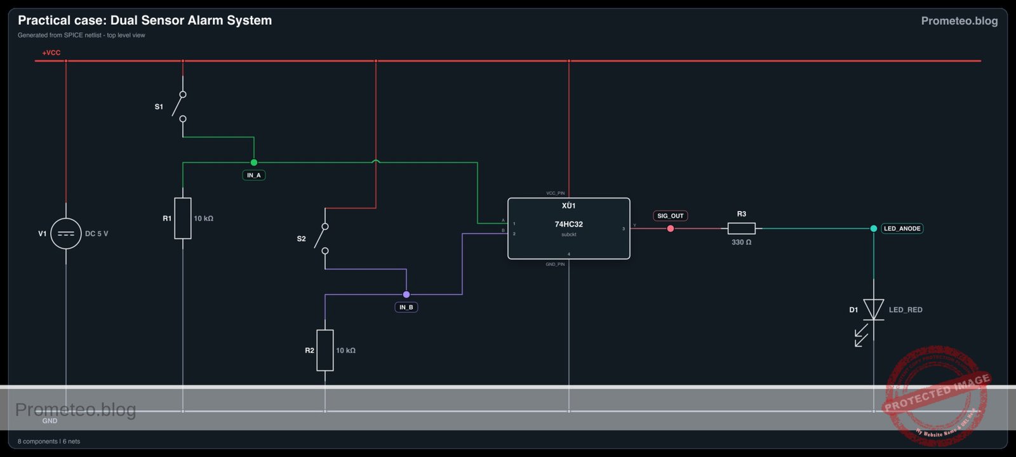The width and height of the screenshot is (1016, 457).
Task: Select switch S1 symbol
Action: click(x=180, y=107)
